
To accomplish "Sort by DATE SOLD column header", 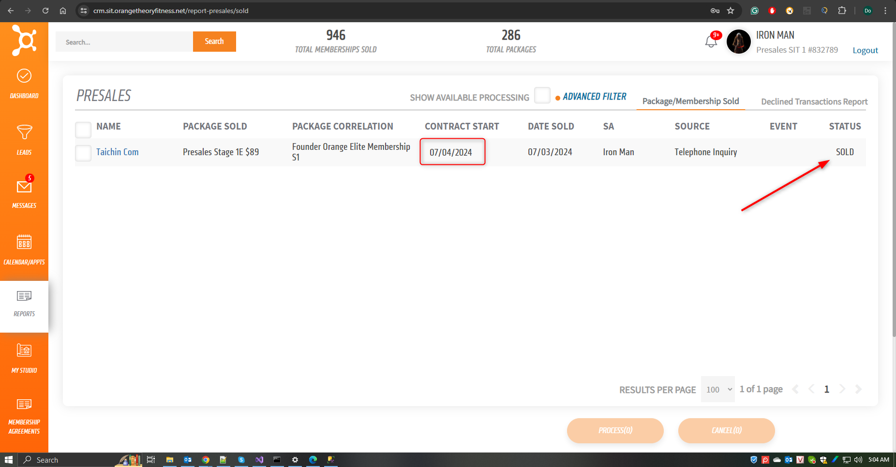I will point(551,126).
